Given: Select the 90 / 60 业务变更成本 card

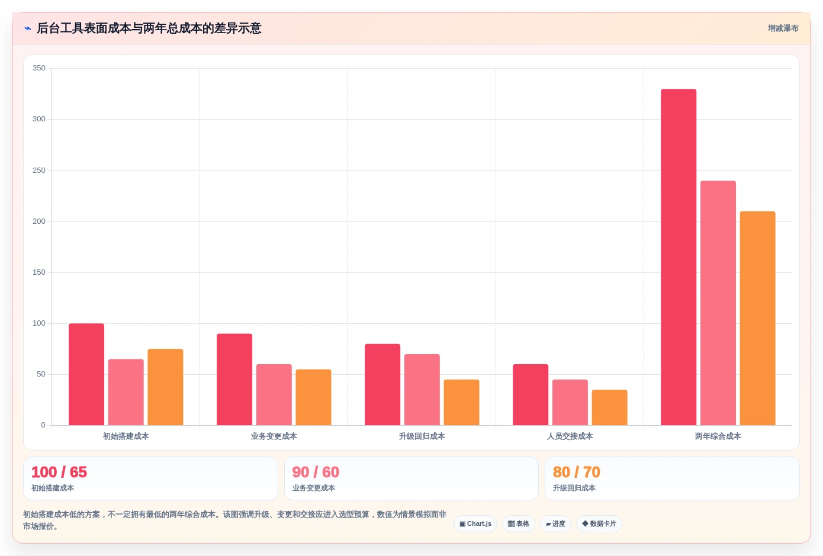Looking at the screenshot, I should point(411,478).
